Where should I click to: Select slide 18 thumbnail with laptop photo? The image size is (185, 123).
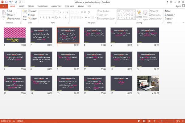tap(148, 83)
